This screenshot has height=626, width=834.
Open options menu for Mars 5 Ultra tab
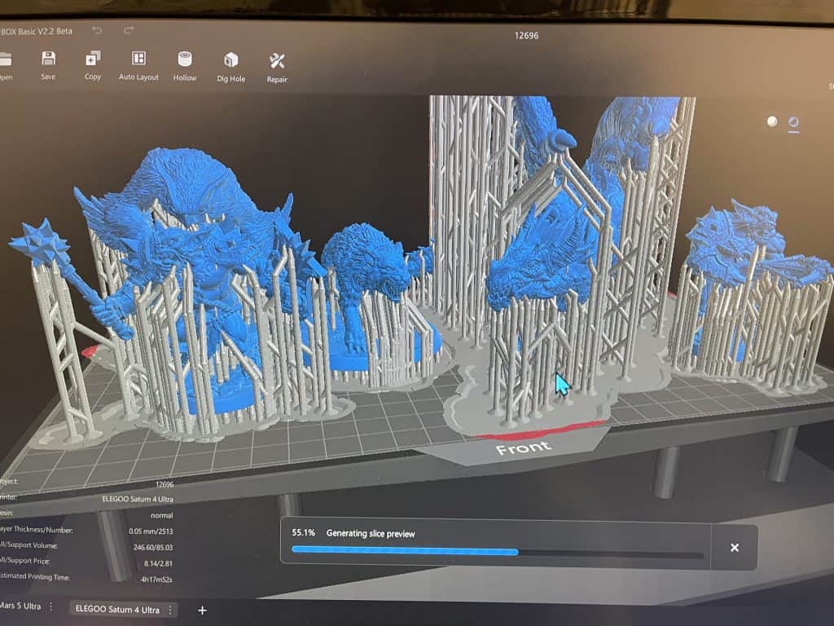(51, 606)
